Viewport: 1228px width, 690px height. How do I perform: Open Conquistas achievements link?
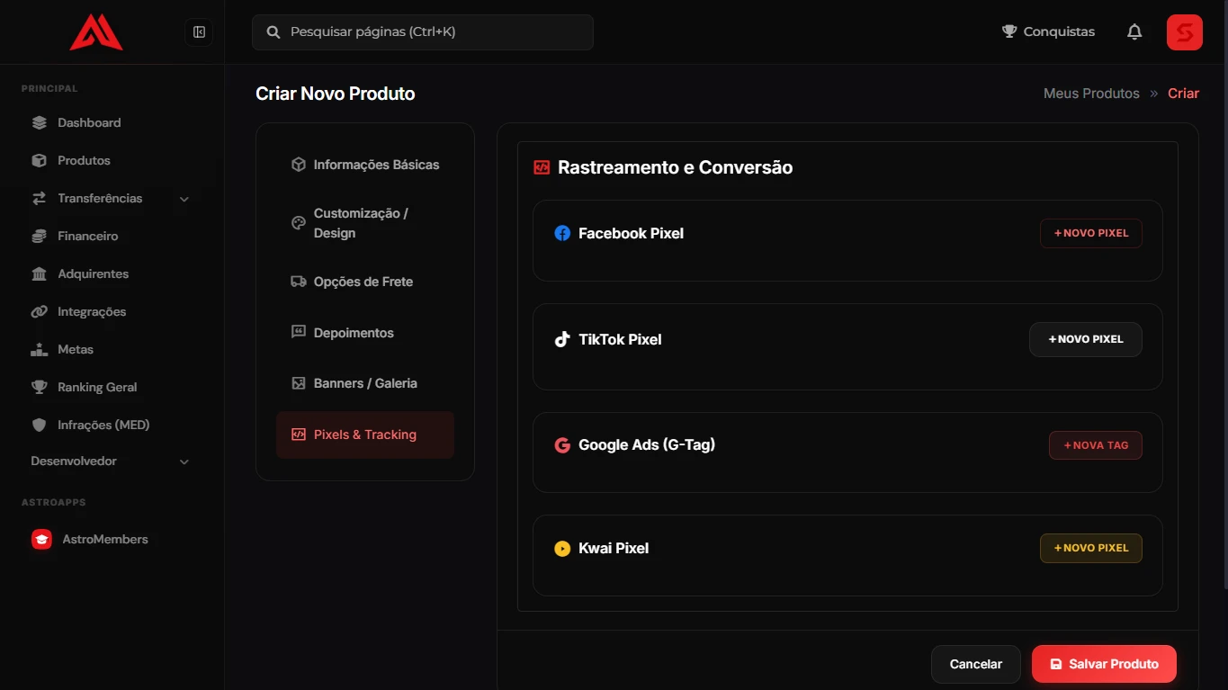tap(1048, 31)
